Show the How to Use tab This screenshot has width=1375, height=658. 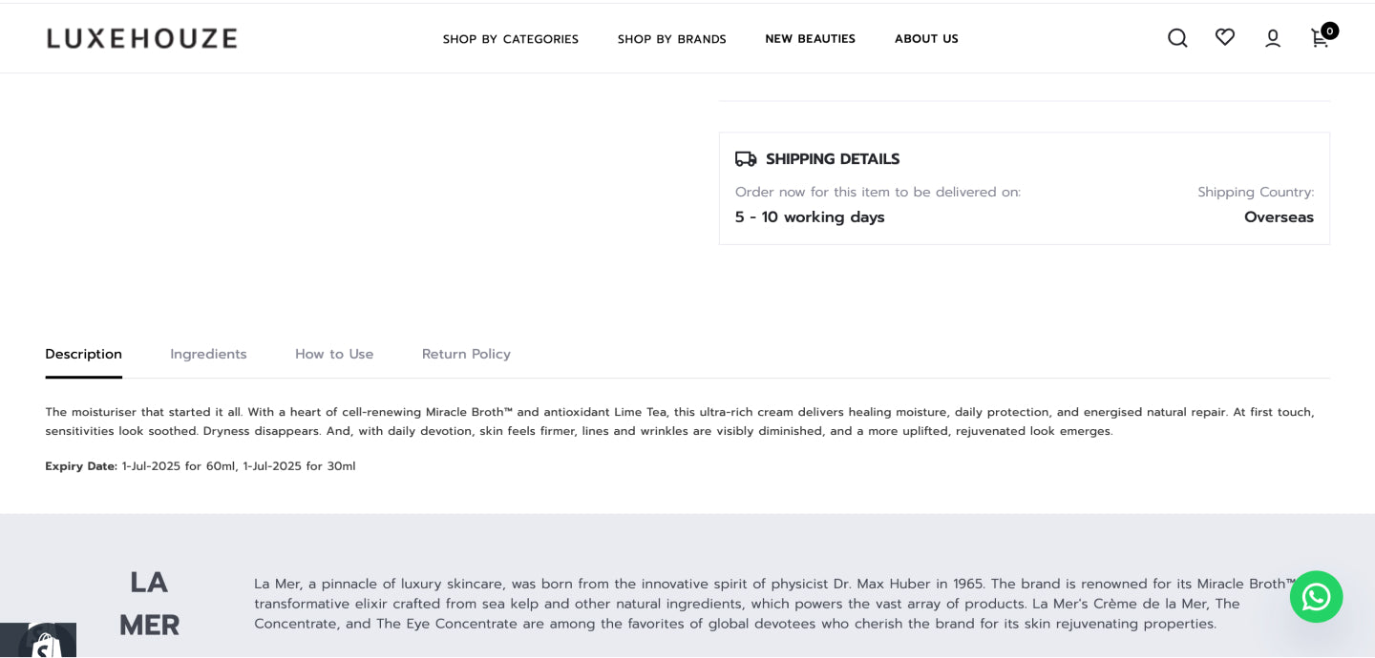334,354
